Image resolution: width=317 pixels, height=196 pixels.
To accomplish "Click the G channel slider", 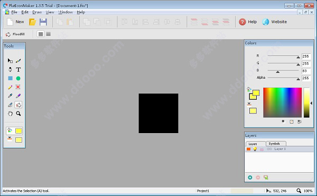I will coord(283,63).
